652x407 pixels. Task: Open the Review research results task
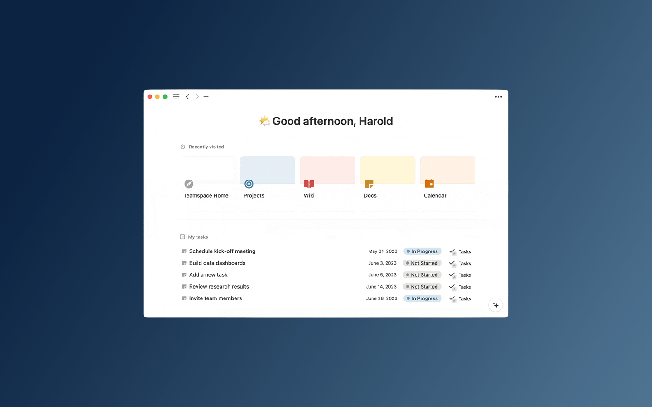coord(219,287)
